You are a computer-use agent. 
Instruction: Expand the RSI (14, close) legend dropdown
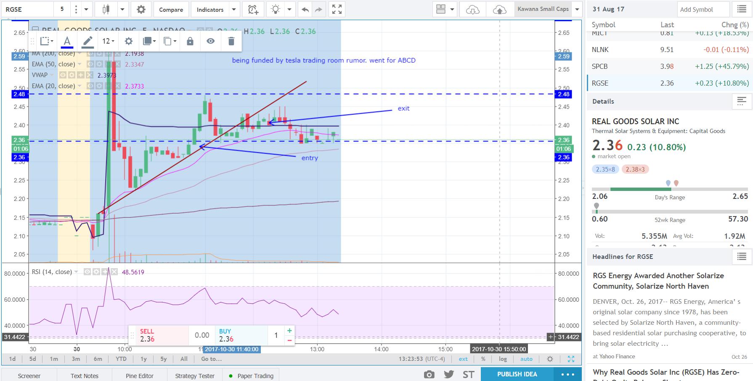coord(76,272)
